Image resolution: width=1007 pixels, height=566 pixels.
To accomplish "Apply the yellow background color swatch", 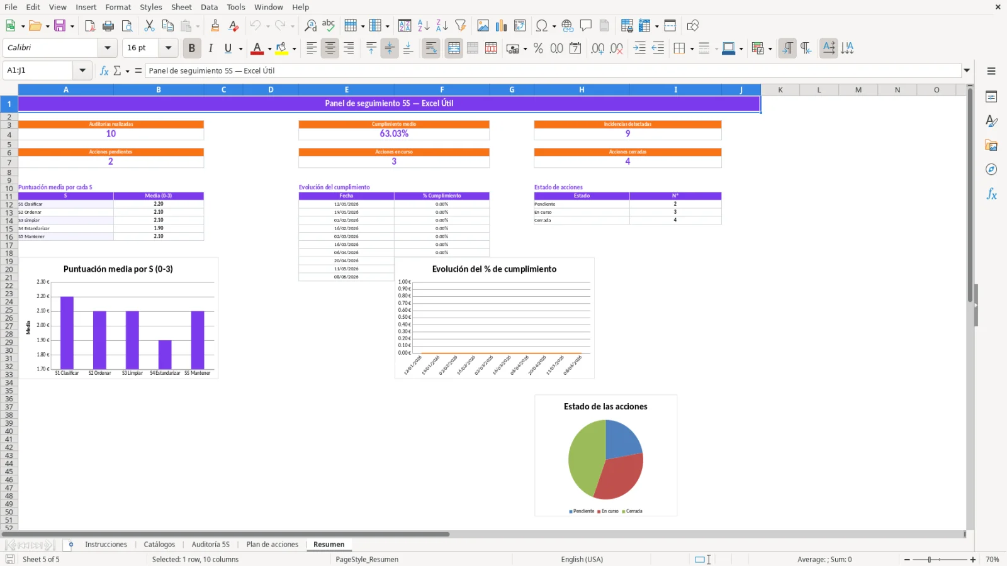I will (281, 48).
